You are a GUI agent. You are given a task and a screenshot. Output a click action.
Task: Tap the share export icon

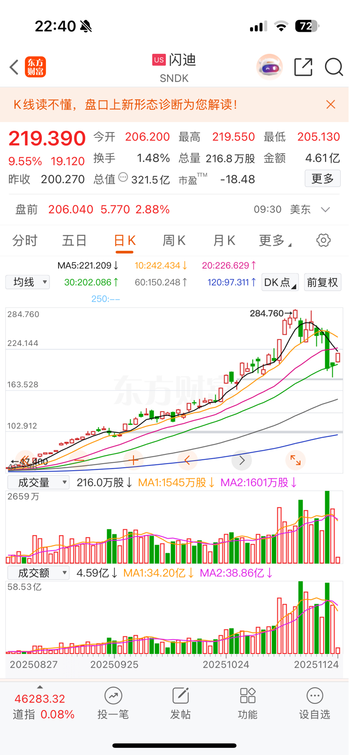(303, 67)
